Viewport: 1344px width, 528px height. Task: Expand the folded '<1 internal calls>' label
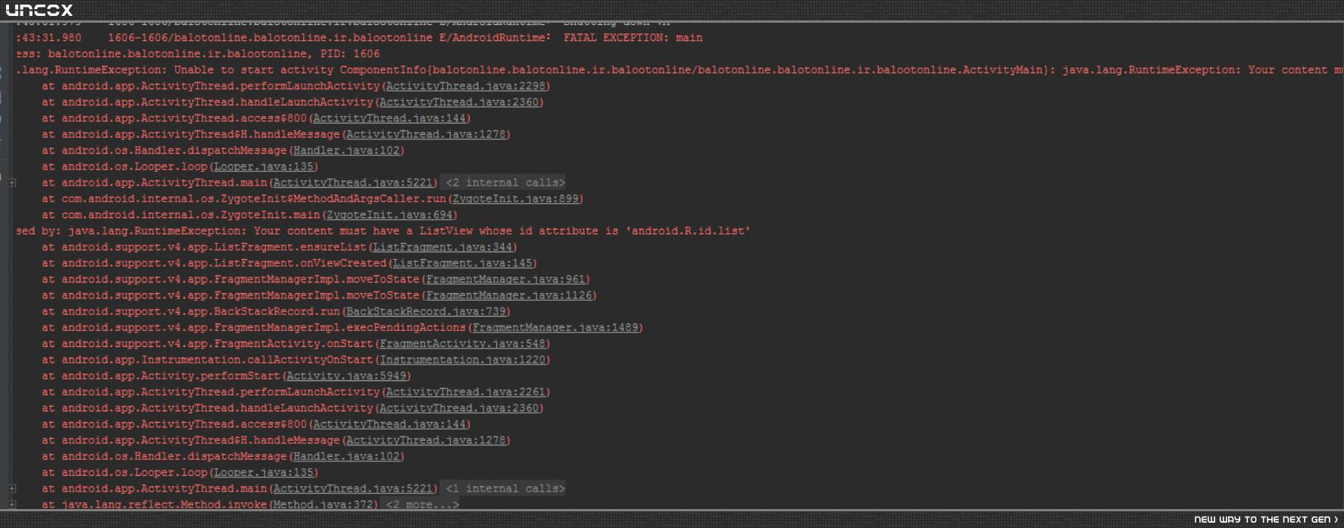point(505,489)
